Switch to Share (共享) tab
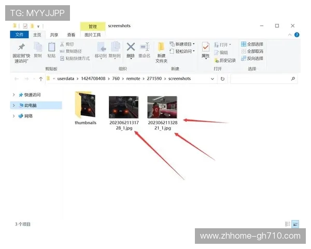The height and width of the screenshot is (249, 311). click(54, 35)
